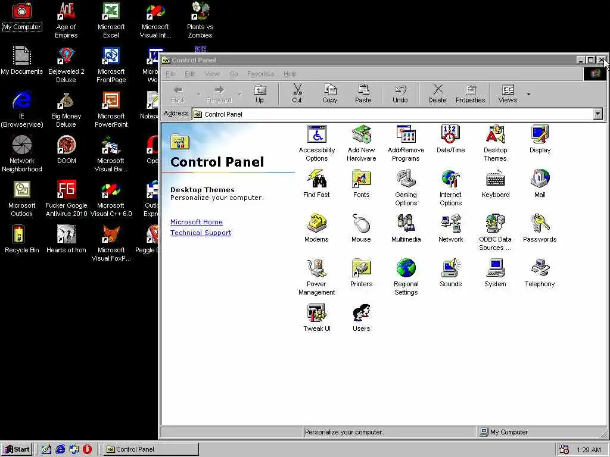Screen dimensions: 610x457
Task: Open Add/Remove Programs
Action: tap(406, 143)
